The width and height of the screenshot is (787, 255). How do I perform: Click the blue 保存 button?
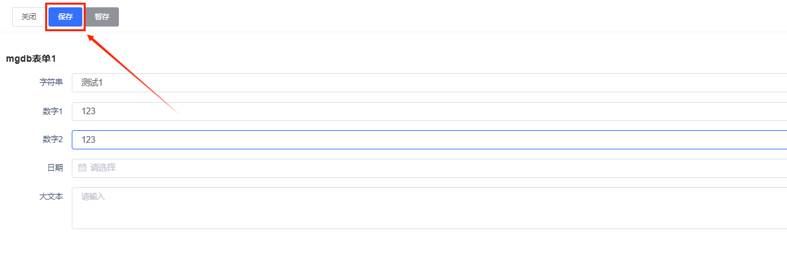65,17
